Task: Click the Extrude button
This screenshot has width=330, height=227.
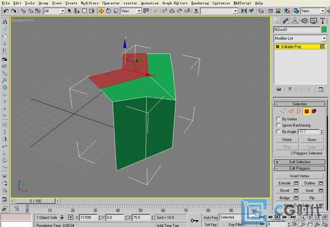Action: pos(284,183)
